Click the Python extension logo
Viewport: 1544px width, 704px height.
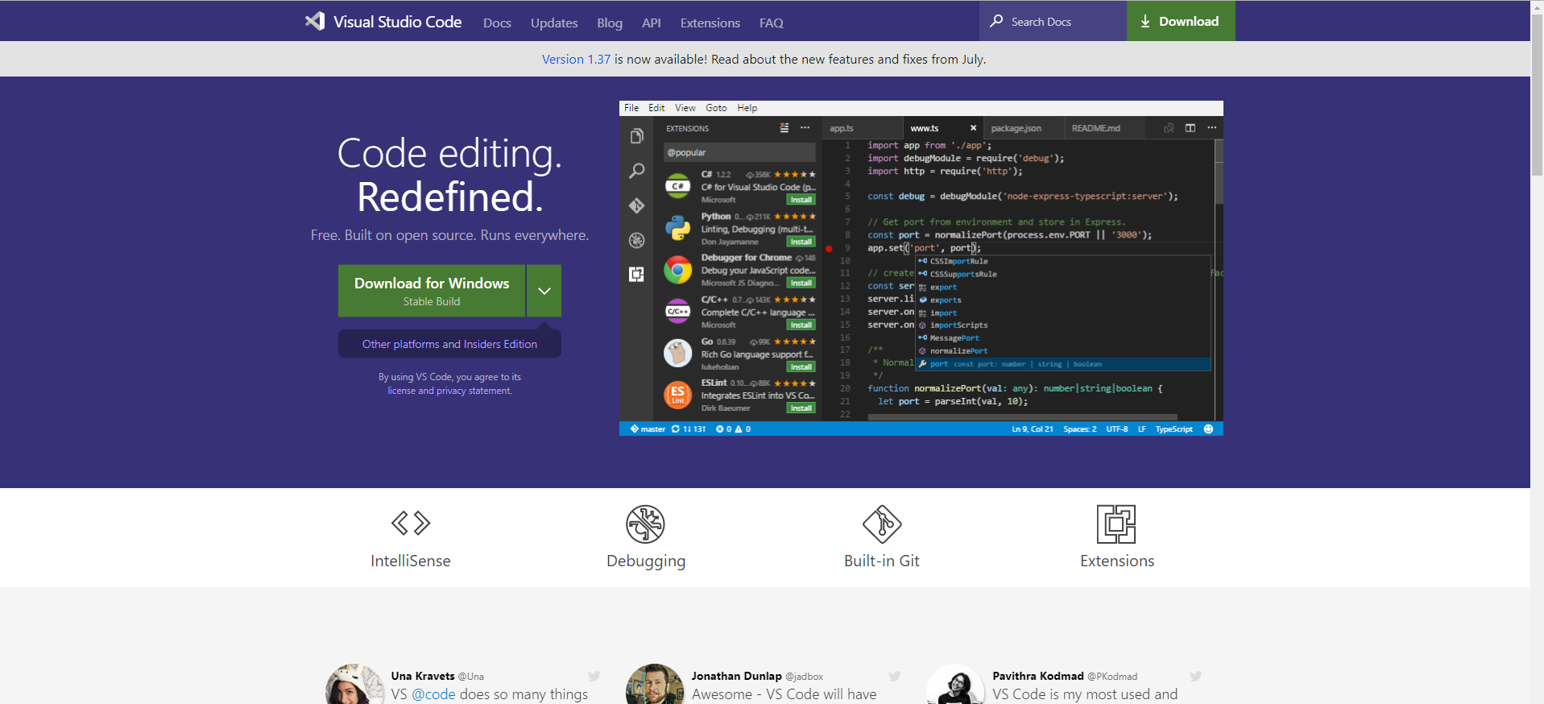pyautogui.click(x=678, y=228)
